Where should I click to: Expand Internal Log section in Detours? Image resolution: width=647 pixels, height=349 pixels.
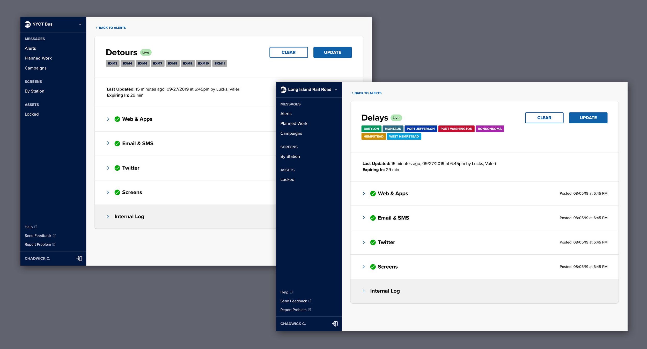point(108,217)
